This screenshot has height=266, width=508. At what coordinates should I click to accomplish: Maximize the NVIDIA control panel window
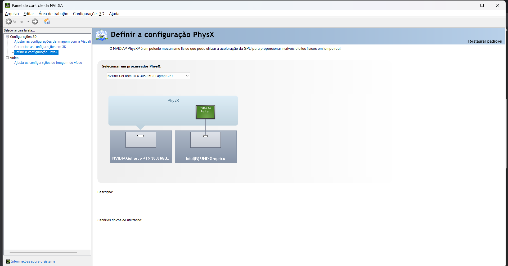coord(482,5)
